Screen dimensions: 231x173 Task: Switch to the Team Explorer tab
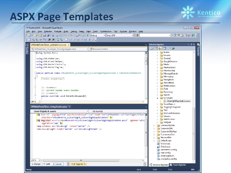point(178,165)
